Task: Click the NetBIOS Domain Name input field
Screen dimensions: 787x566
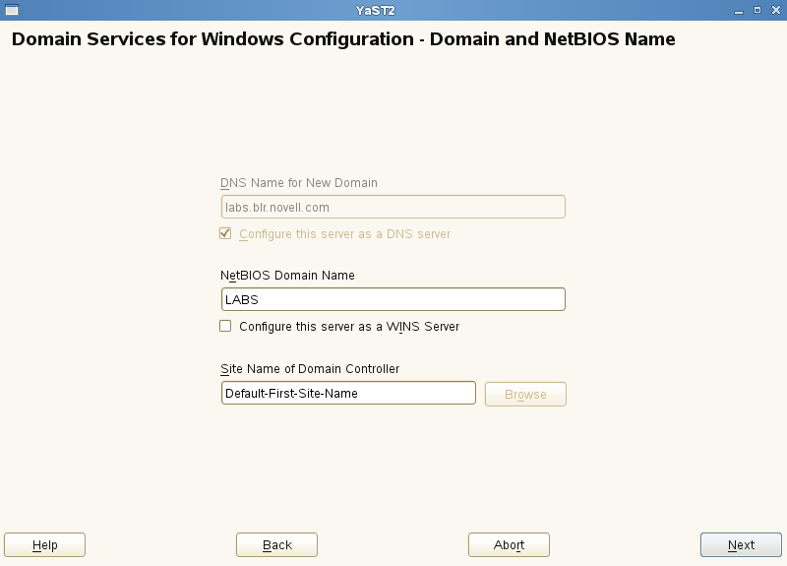Action: (393, 299)
